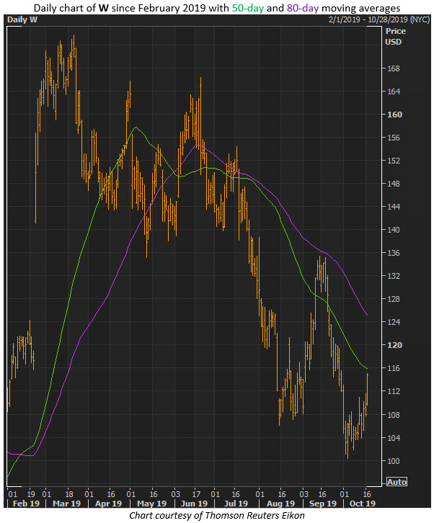Click the date range 2/1/2019 - 10/28/2019 (NYC)
434x523 pixels.
[379, 19]
